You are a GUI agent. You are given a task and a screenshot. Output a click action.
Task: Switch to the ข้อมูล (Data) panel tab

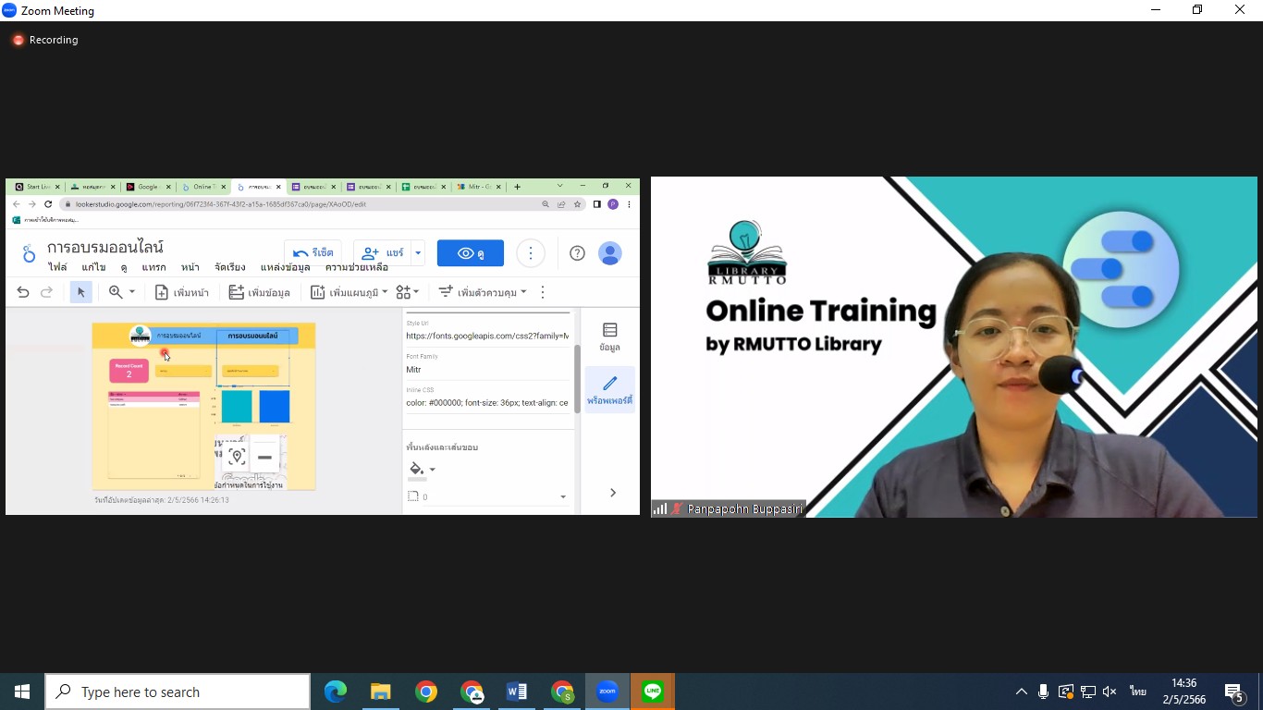(x=609, y=337)
